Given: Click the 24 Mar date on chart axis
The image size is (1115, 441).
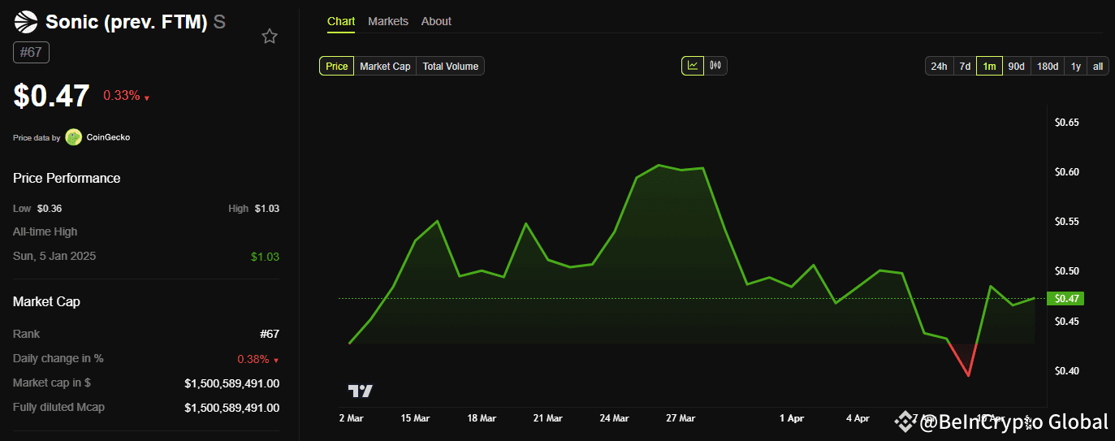Looking at the screenshot, I should [x=614, y=418].
